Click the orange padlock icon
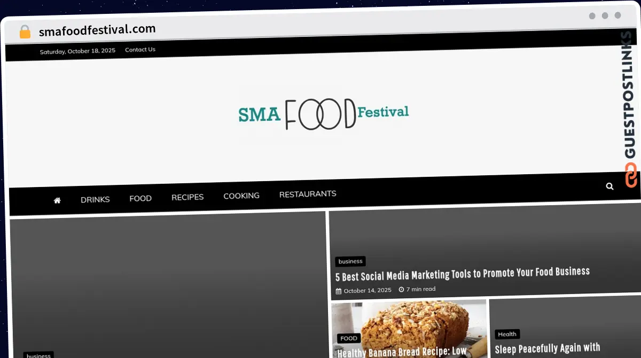The width and height of the screenshot is (641, 358). 25,32
